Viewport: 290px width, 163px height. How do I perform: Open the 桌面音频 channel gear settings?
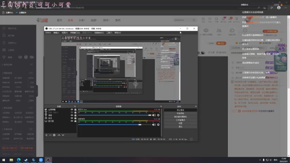[x=158, y=125]
